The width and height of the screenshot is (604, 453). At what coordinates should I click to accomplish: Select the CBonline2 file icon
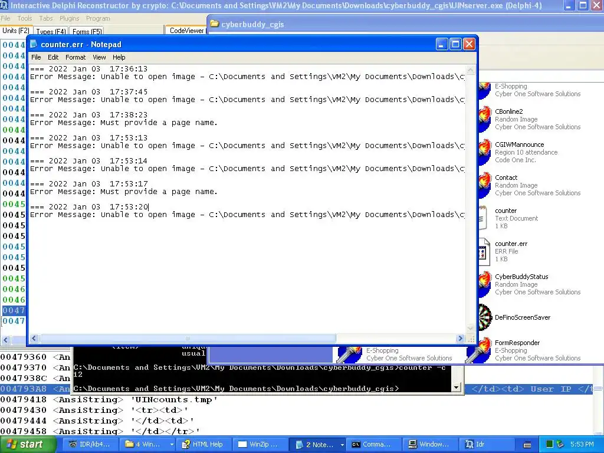click(x=485, y=119)
